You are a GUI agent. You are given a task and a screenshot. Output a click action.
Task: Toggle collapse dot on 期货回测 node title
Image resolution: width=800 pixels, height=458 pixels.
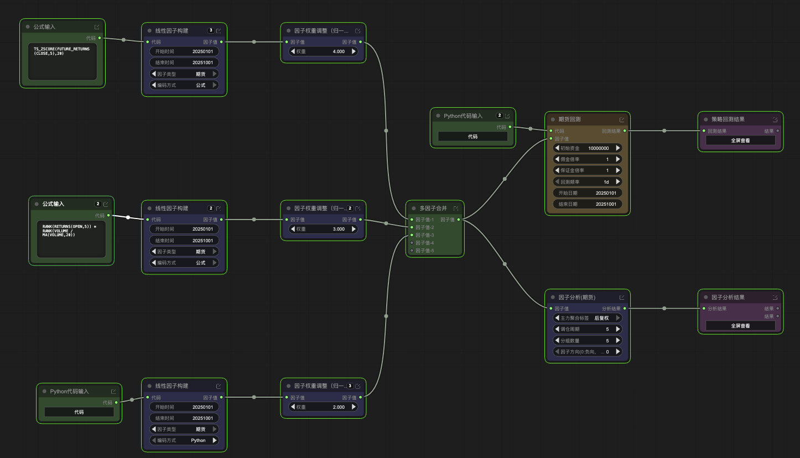coord(553,119)
